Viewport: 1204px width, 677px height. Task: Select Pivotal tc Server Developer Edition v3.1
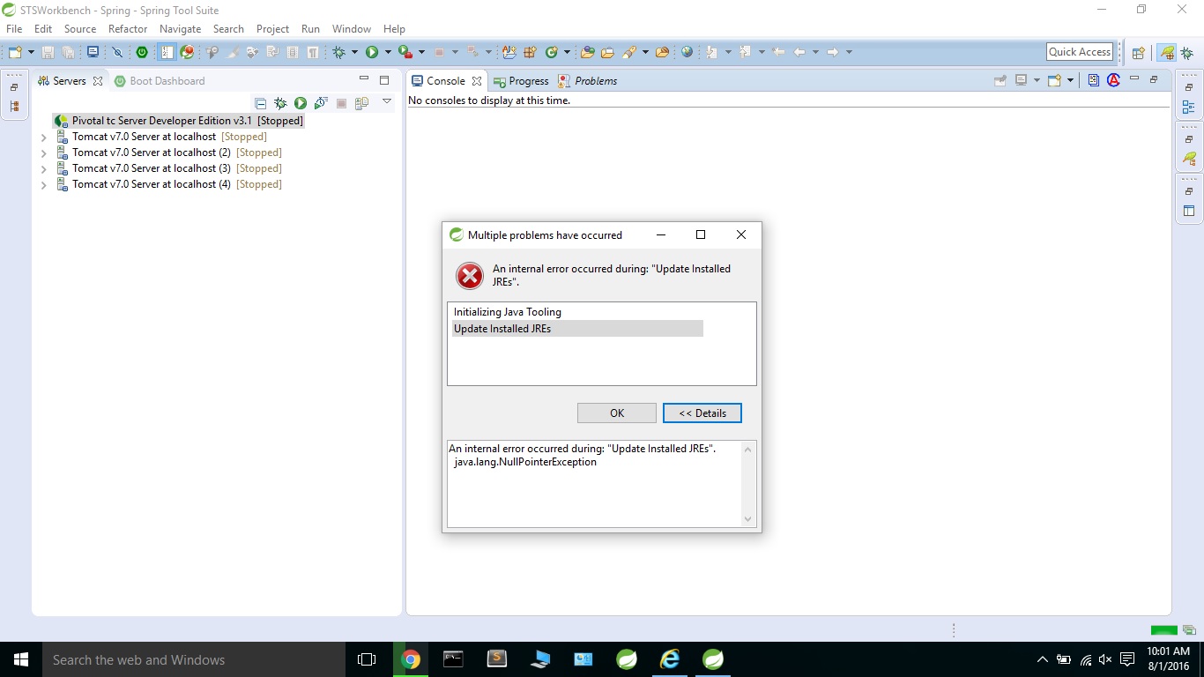pos(179,121)
